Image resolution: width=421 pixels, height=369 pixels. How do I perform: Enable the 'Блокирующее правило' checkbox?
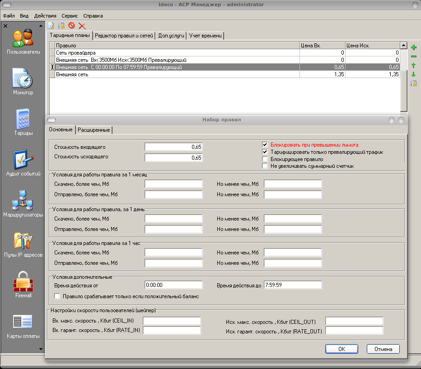tap(265, 159)
